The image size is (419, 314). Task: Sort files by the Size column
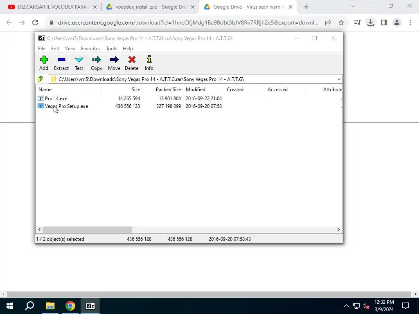pyautogui.click(x=122, y=90)
